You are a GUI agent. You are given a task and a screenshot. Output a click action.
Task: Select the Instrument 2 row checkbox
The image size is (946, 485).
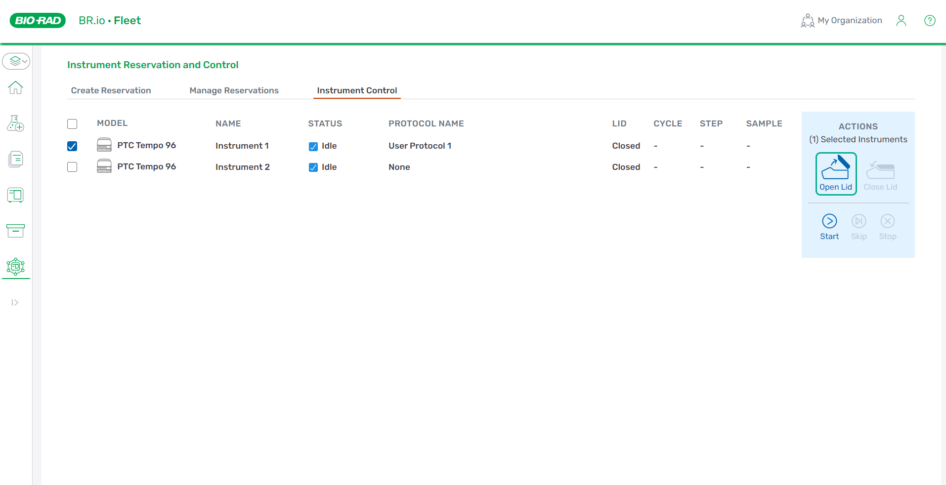pos(72,167)
